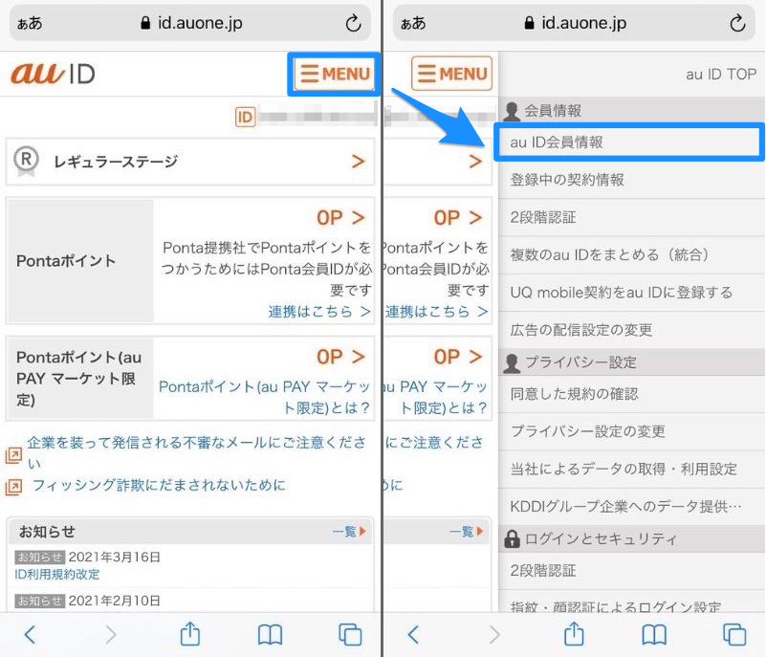The height and width of the screenshot is (657, 766).
Task: Reload page in left Safari address bar
Action: pos(353,23)
